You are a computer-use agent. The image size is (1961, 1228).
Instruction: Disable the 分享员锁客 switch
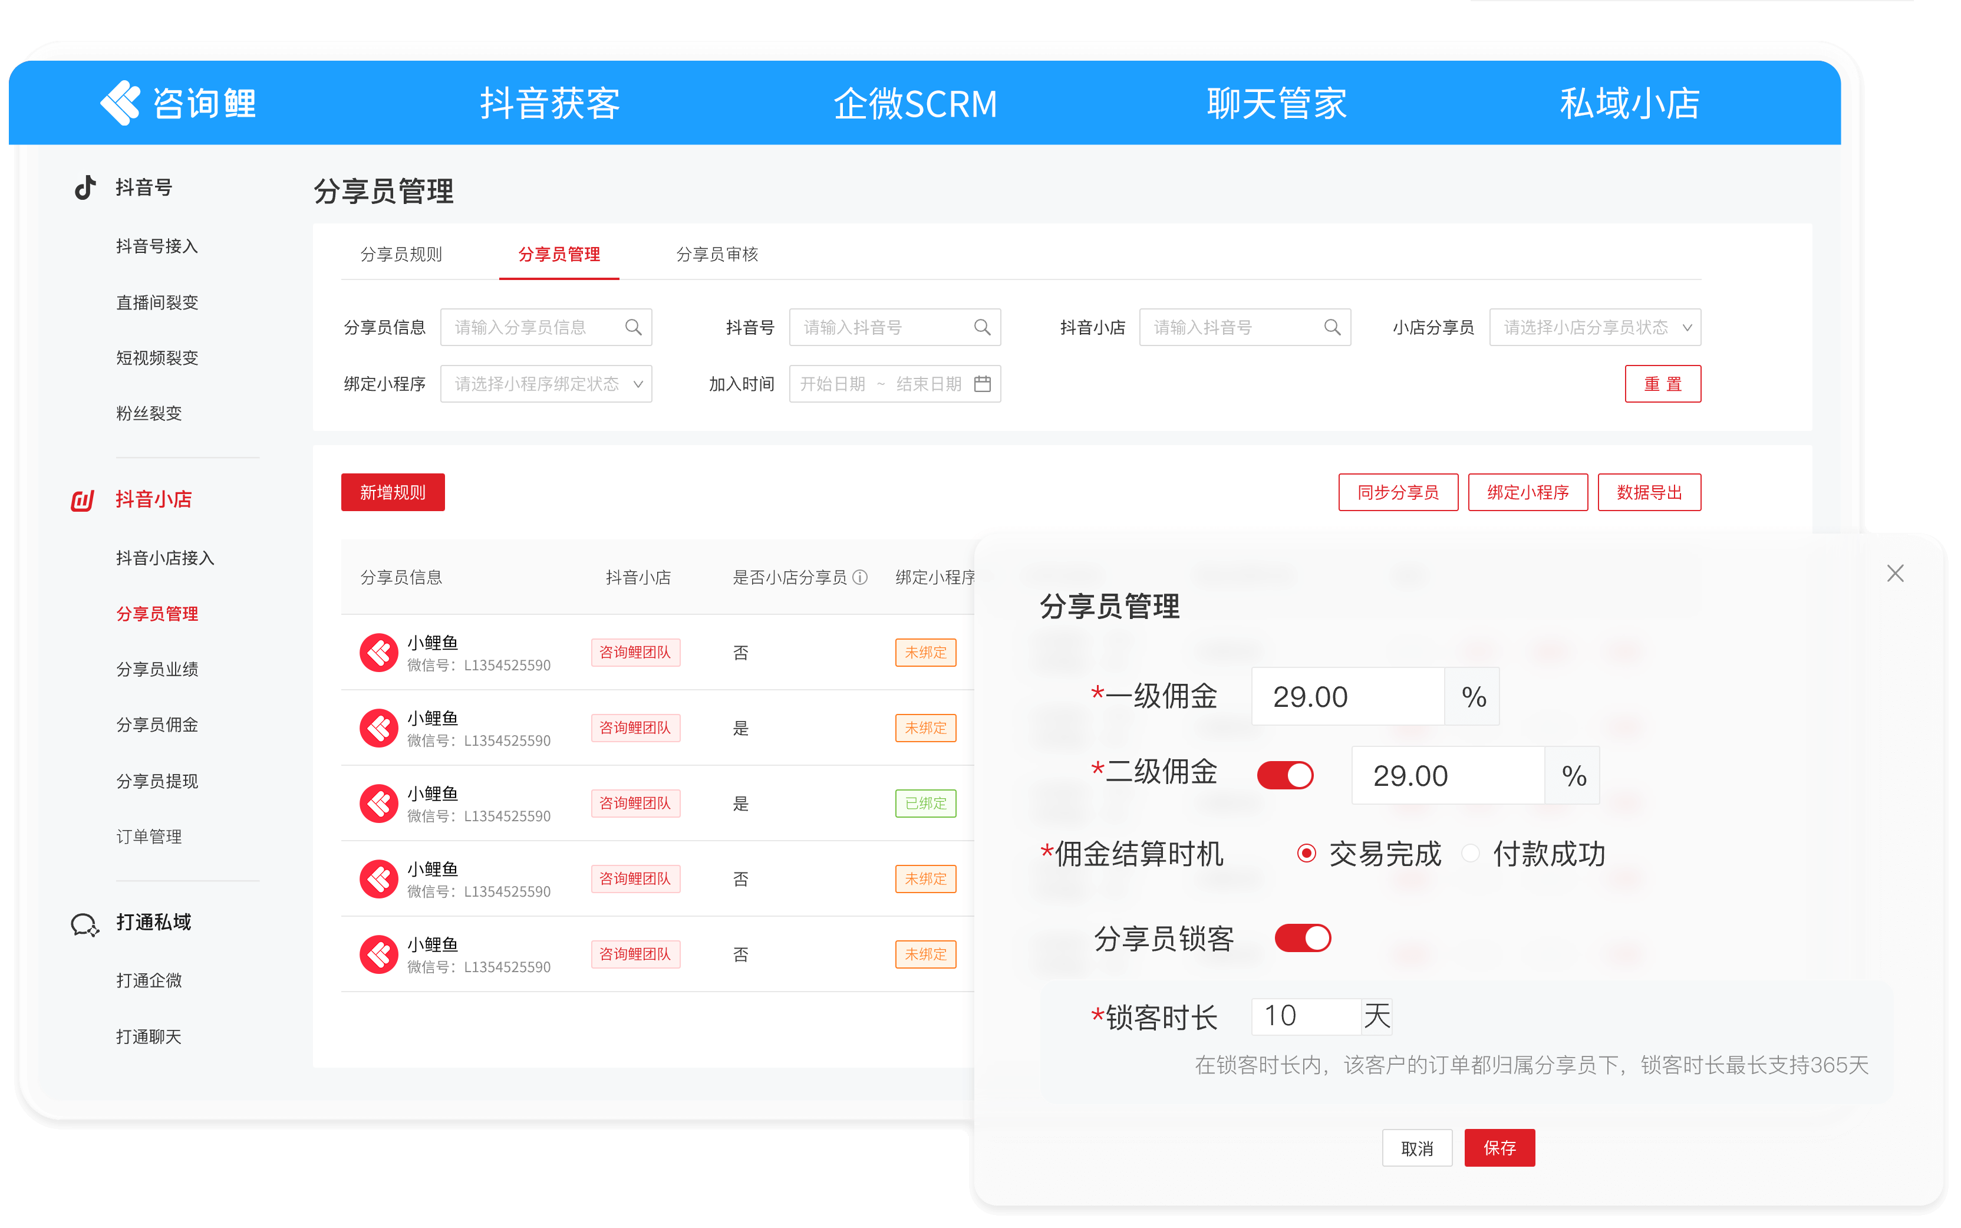coord(1303,938)
